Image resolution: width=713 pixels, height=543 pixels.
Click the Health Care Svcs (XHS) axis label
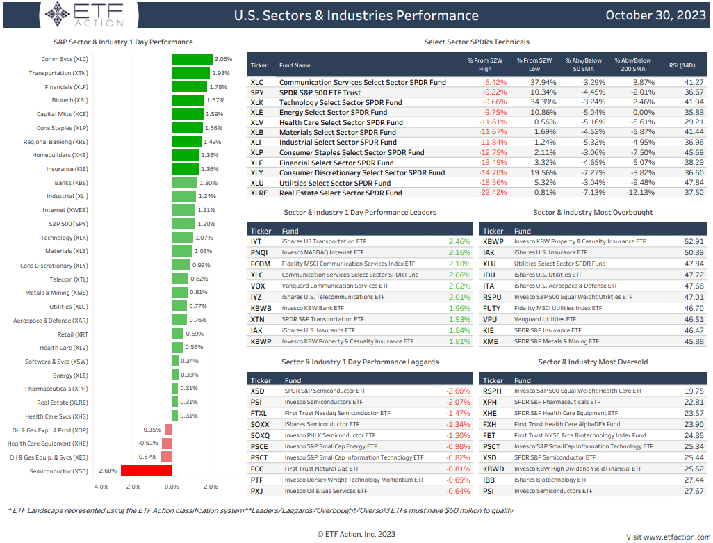click(56, 416)
